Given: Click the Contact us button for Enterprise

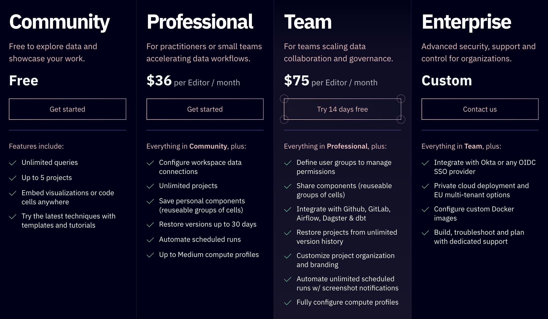Looking at the screenshot, I should (480, 109).
